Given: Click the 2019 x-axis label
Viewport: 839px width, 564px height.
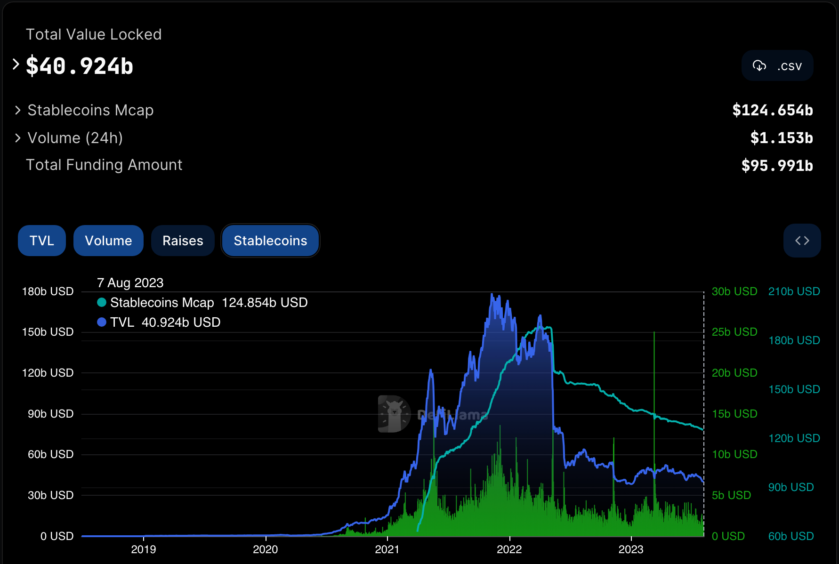Looking at the screenshot, I should pos(144,549).
